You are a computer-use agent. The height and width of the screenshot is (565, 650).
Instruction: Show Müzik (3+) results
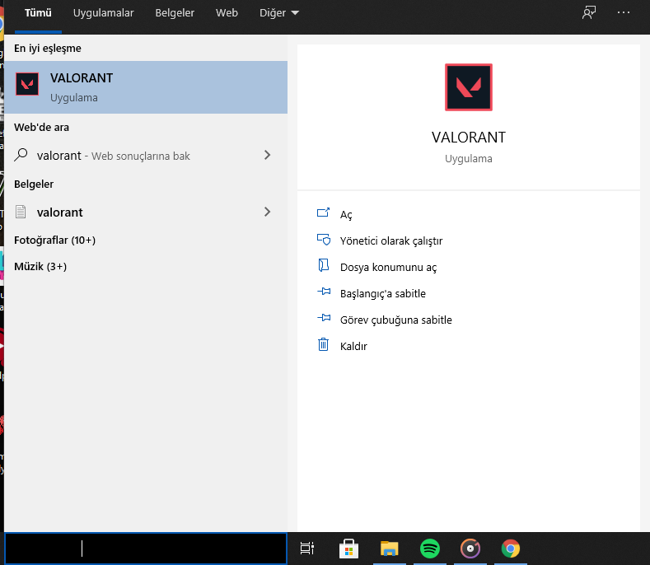click(40, 266)
